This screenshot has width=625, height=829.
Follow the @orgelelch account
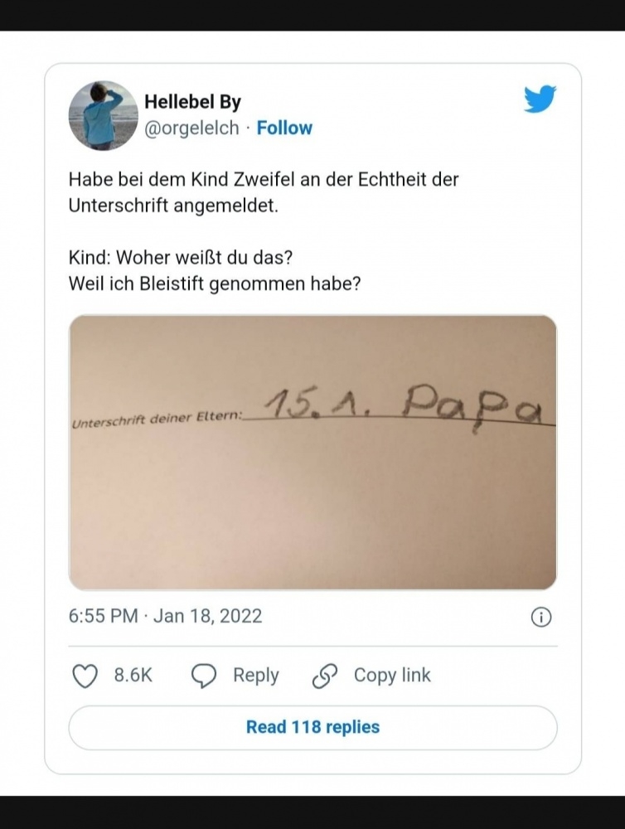click(x=284, y=128)
